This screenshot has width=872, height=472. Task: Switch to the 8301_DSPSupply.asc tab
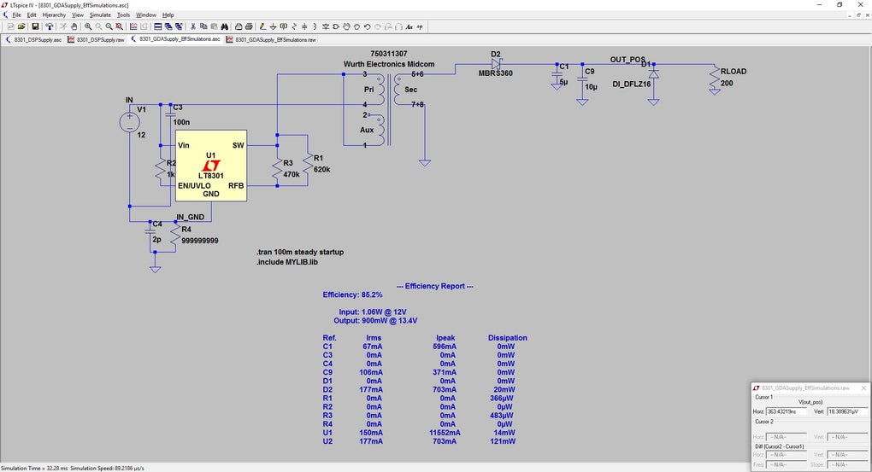point(37,39)
